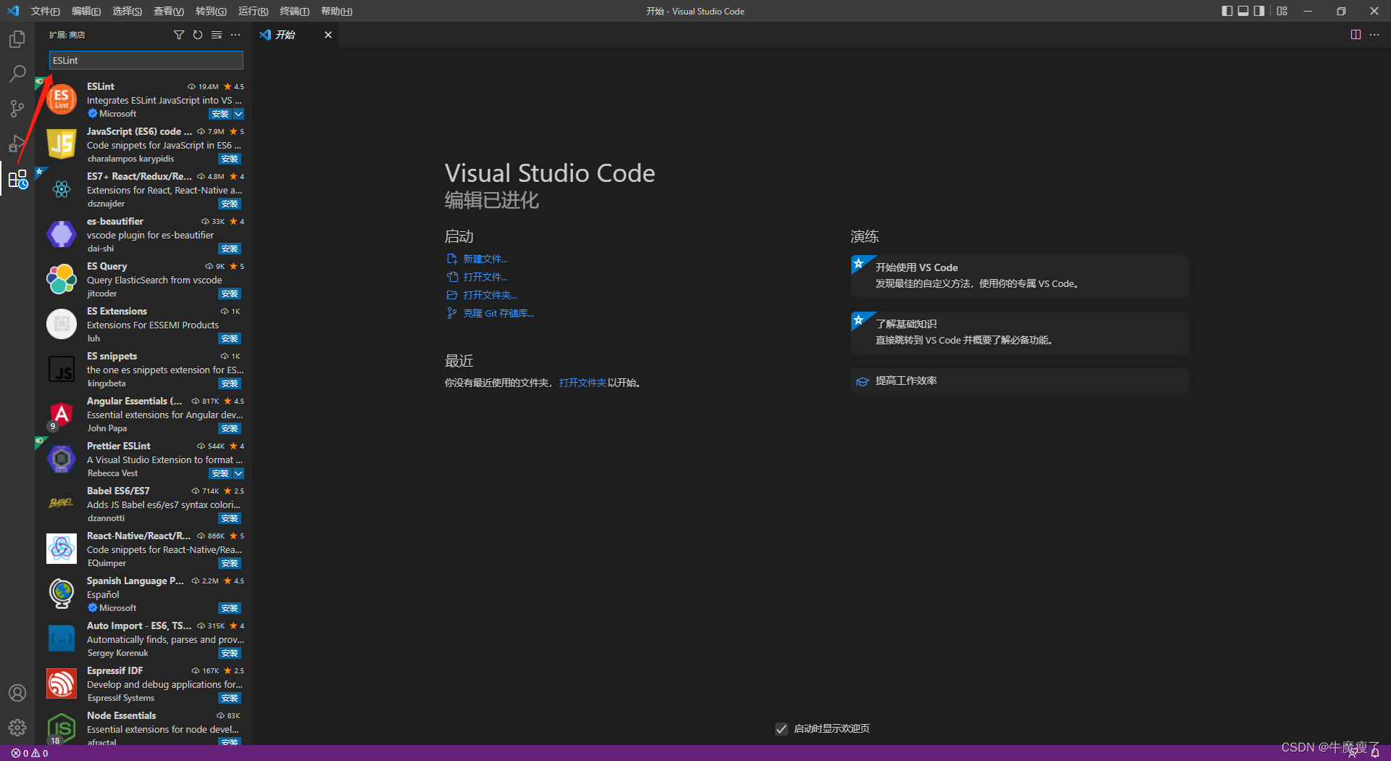Open errors and warnings status indicator
Screen dimensions: 1391x761
(30, 753)
